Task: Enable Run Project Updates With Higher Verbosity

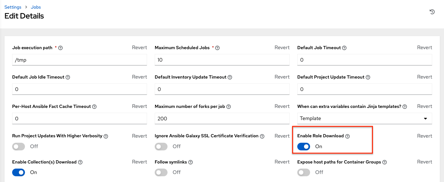Action: [x=19, y=146]
